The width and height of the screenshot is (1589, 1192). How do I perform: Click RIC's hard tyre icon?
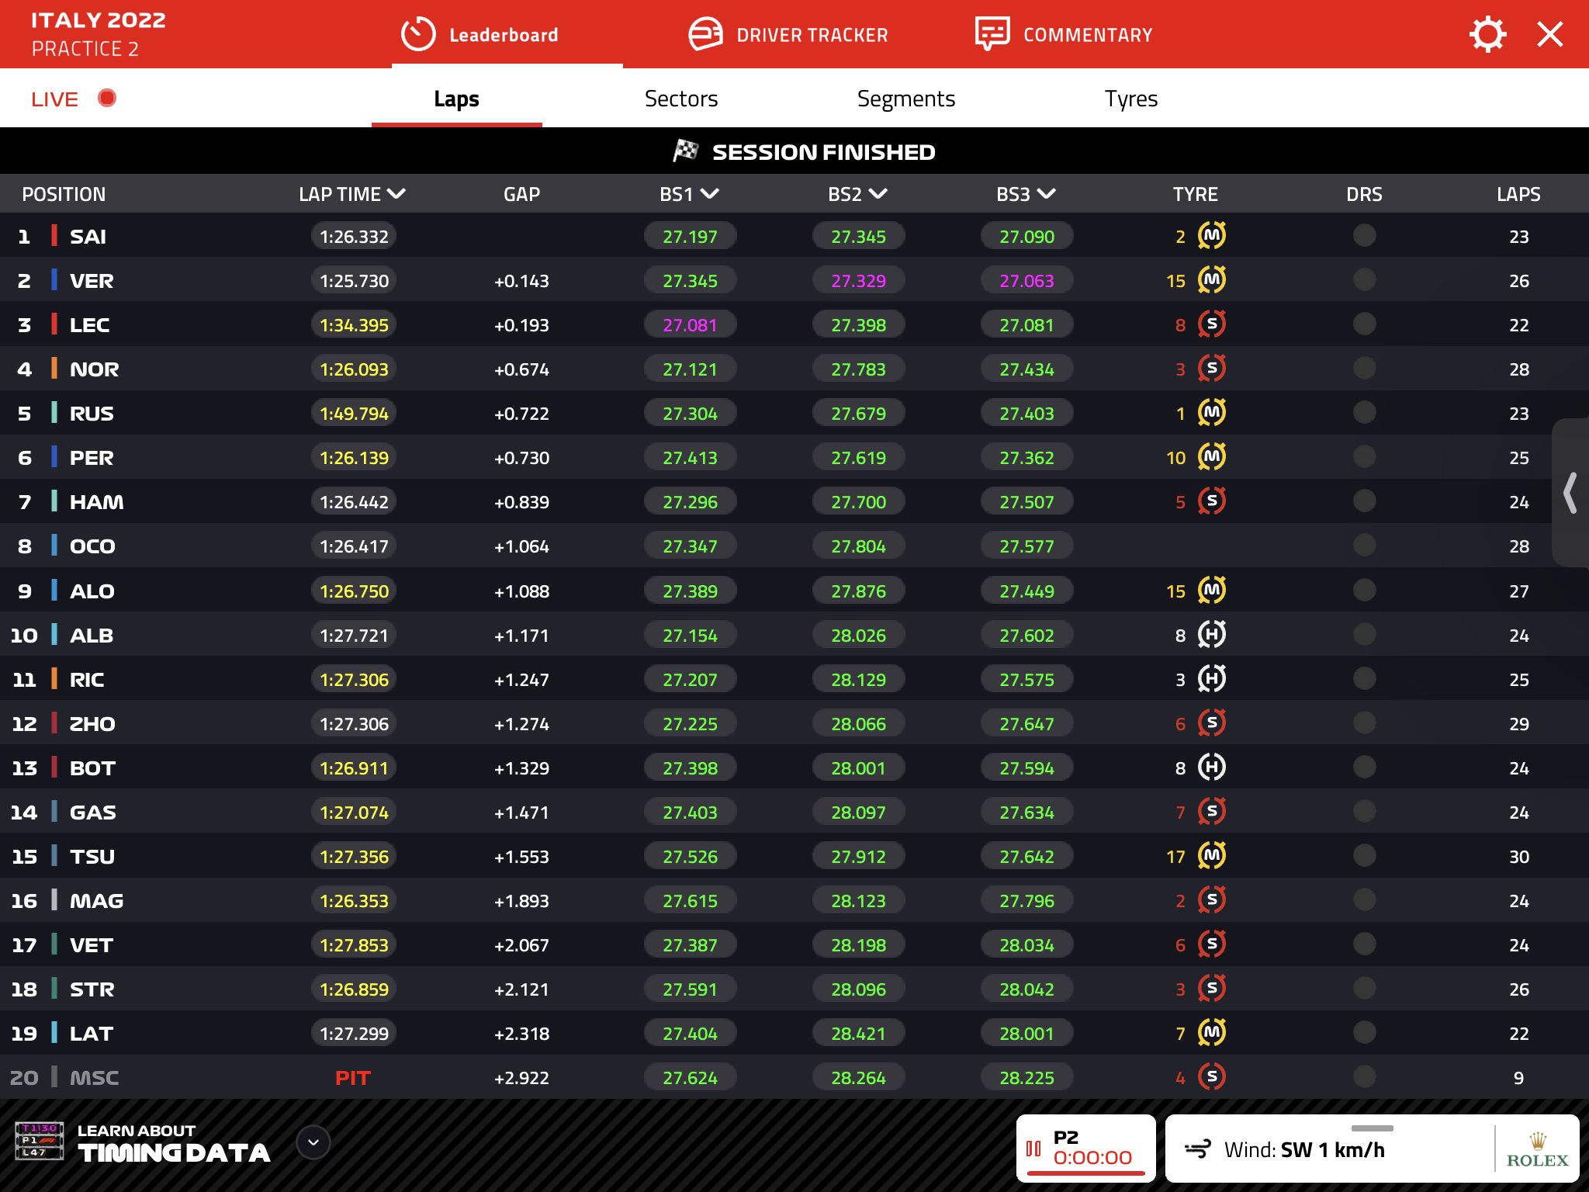point(1212,678)
